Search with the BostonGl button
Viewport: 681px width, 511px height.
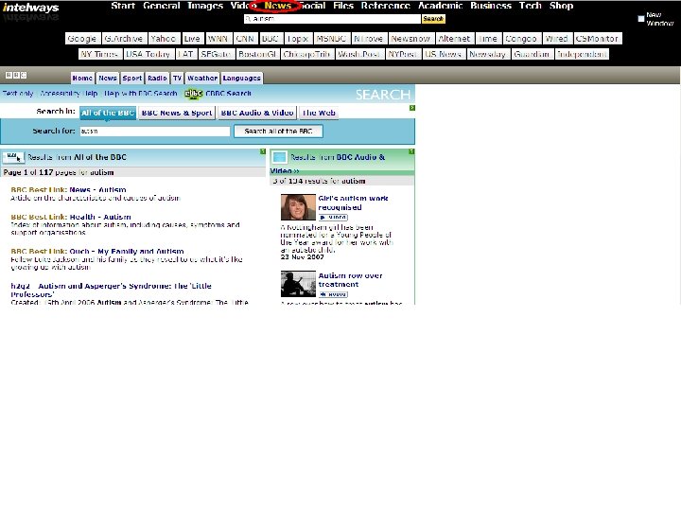[257, 54]
